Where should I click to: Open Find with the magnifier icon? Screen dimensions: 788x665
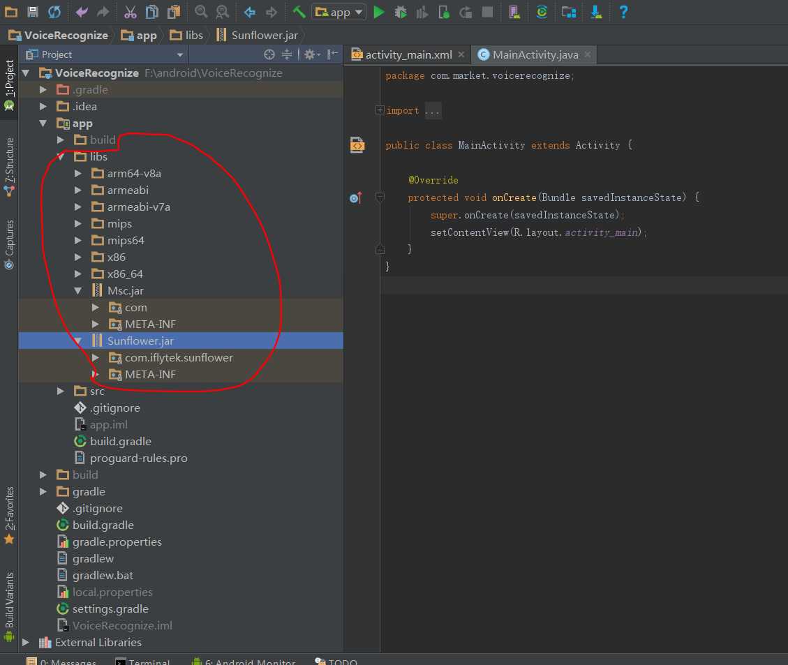pyautogui.click(x=201, y=12)
